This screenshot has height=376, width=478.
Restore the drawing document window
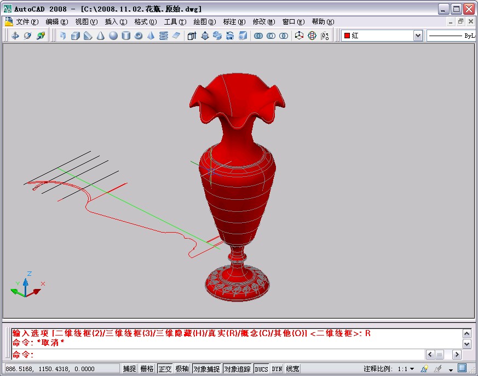(460, 22)
